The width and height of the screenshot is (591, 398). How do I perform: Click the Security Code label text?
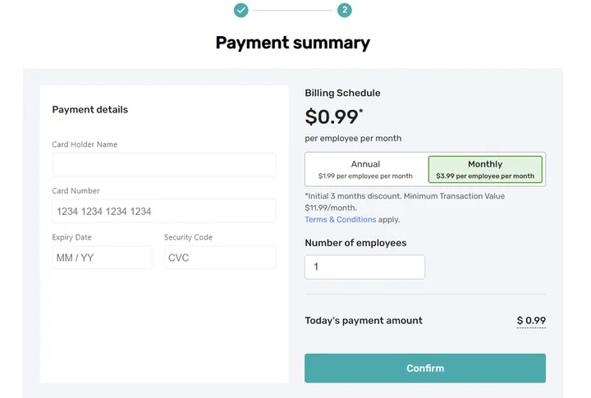(188, 237)
